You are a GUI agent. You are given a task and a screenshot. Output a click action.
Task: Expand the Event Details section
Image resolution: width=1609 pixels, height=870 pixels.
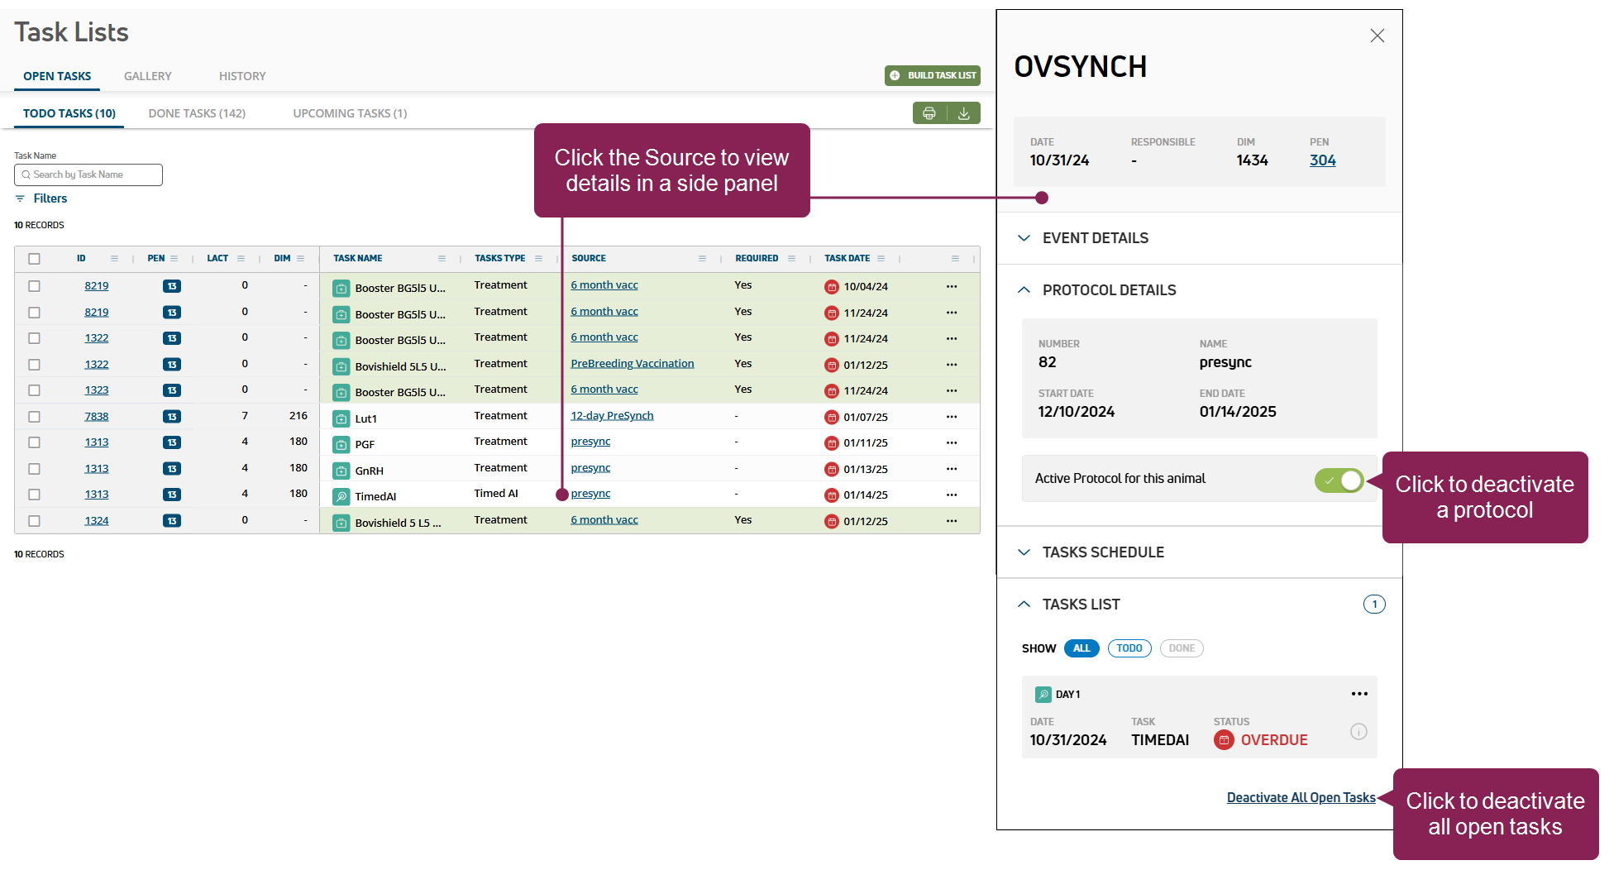pyautogui.click(x=1095, y=238)
